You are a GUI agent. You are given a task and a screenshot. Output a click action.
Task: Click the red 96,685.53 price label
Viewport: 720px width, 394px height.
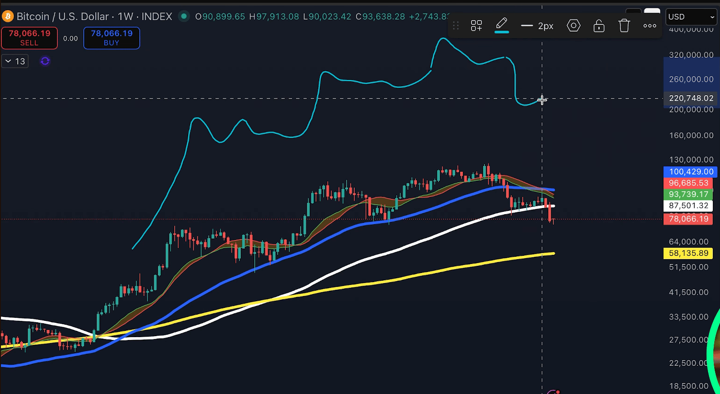[x=689, y=183]
